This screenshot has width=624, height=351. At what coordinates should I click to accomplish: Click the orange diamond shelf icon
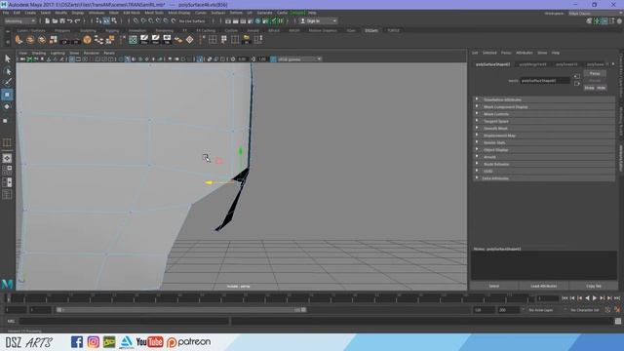coord(190,39)
